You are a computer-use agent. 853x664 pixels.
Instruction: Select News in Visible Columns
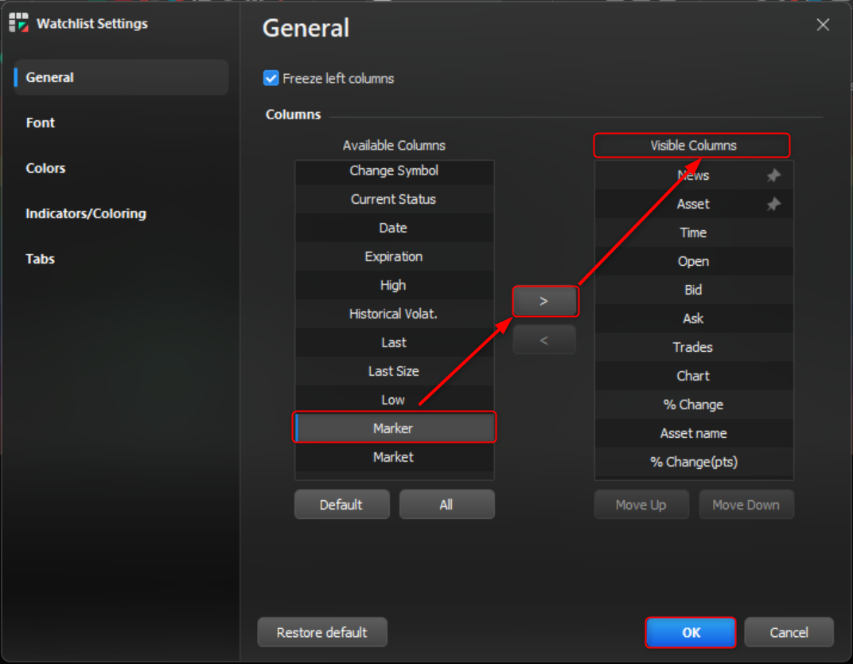point(694,175)
